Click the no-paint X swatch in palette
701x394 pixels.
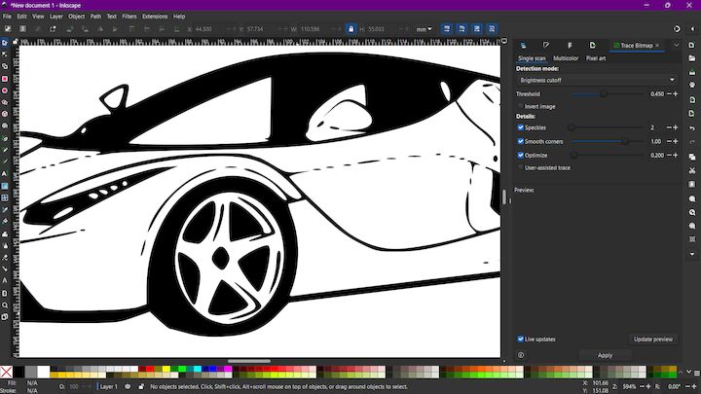click(6, 372)
